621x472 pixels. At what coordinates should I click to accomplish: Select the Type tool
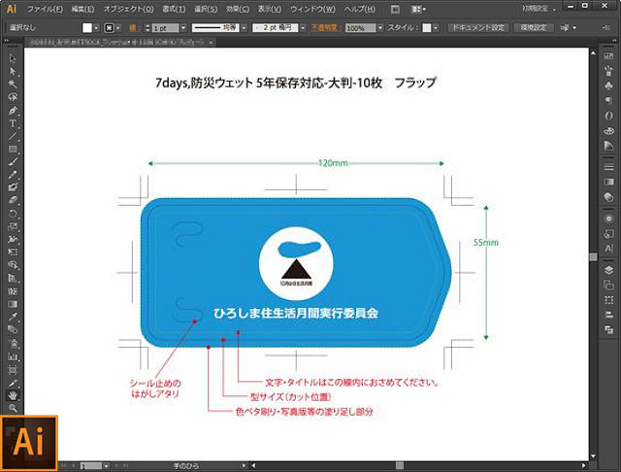pos(13,123)
